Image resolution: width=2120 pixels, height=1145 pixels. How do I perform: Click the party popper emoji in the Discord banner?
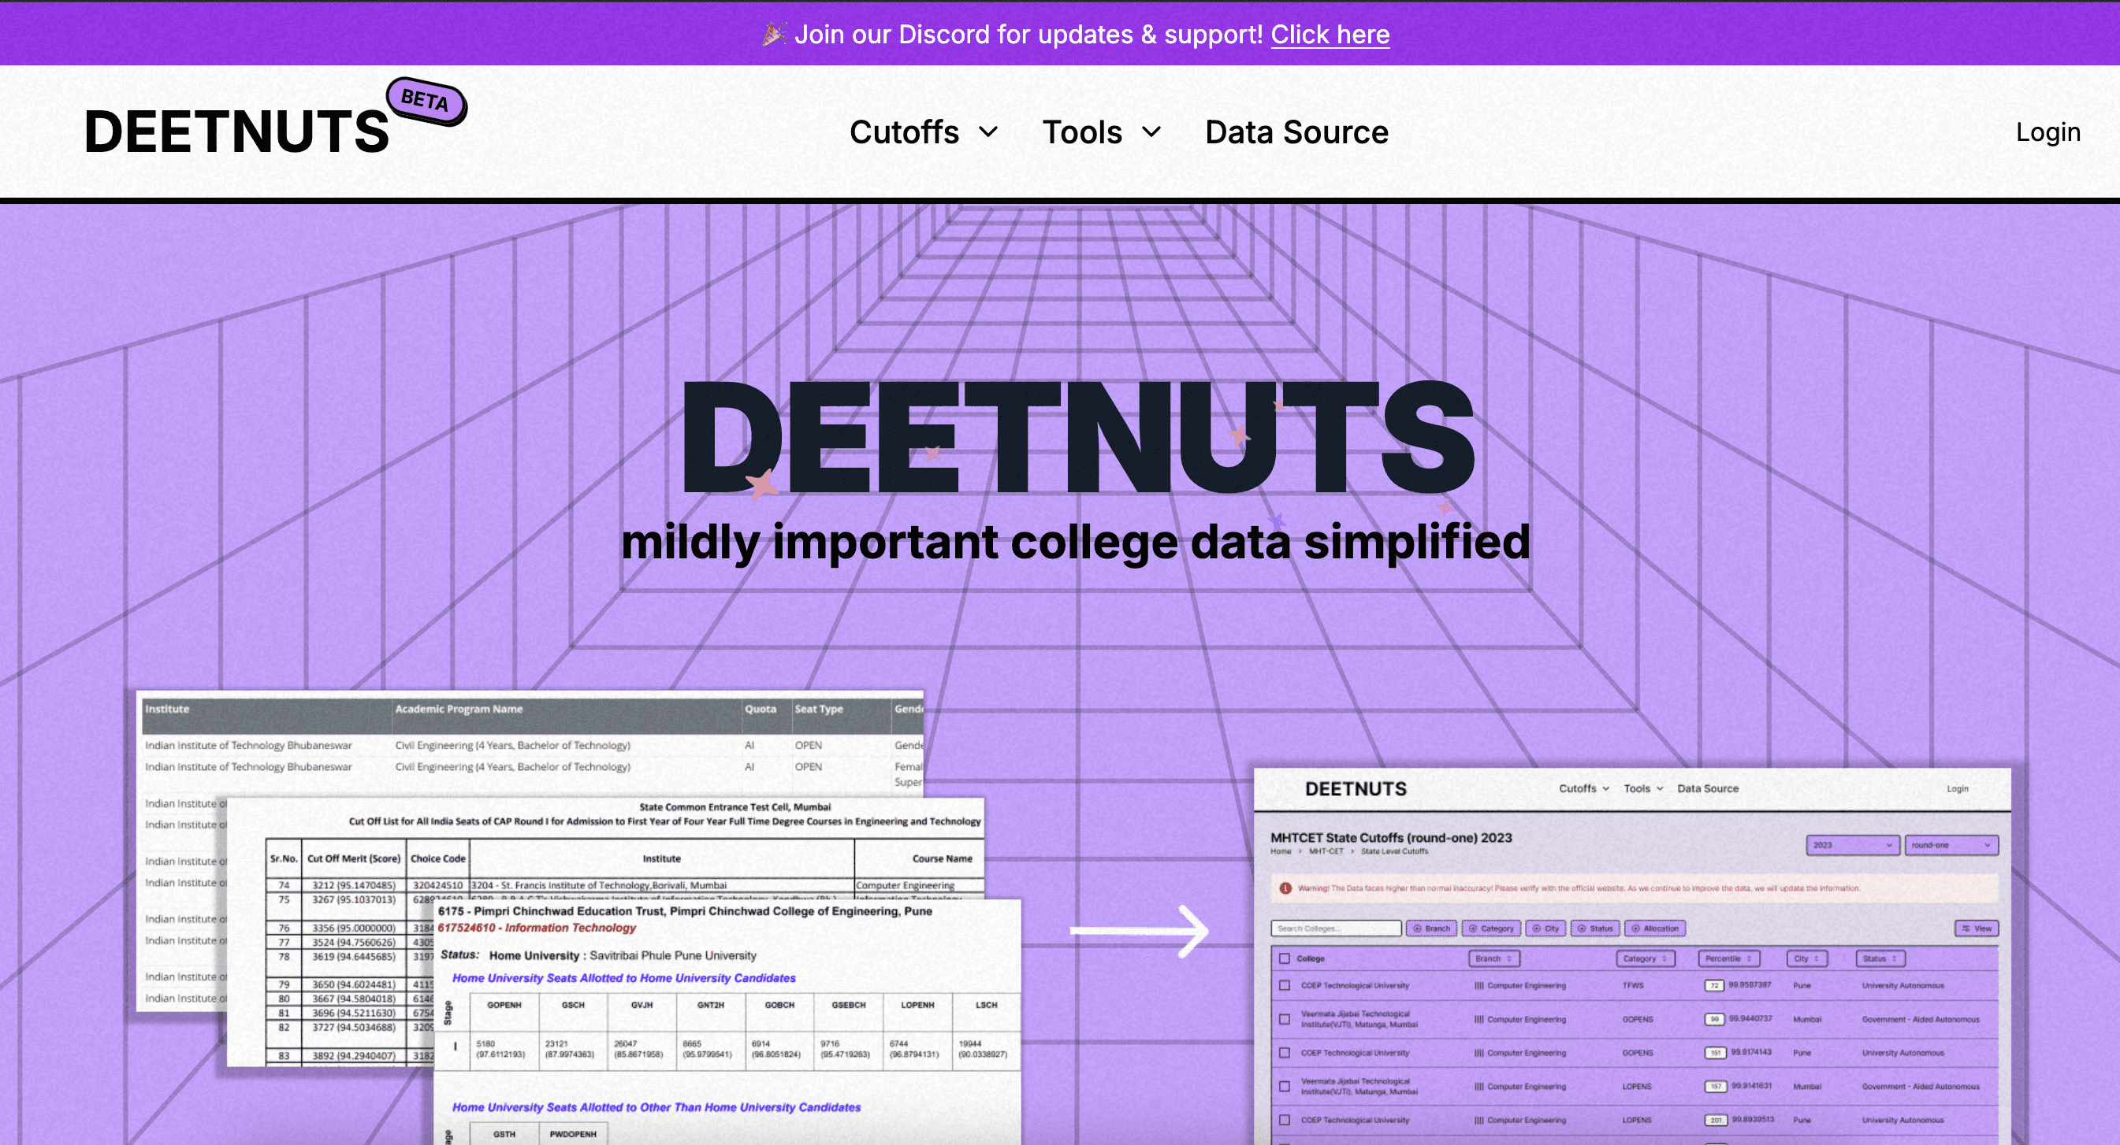775,34
